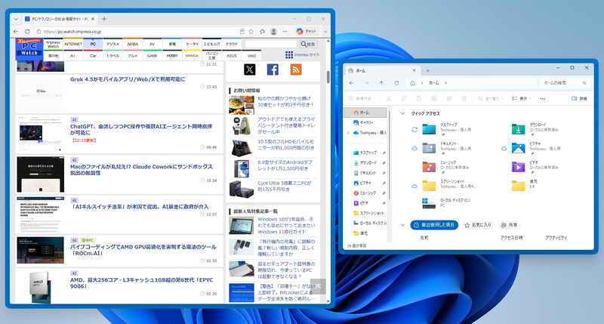The image size is (604, 324).
Task: Open the Grok 4.5 article headline
Action: coord(128,79)
